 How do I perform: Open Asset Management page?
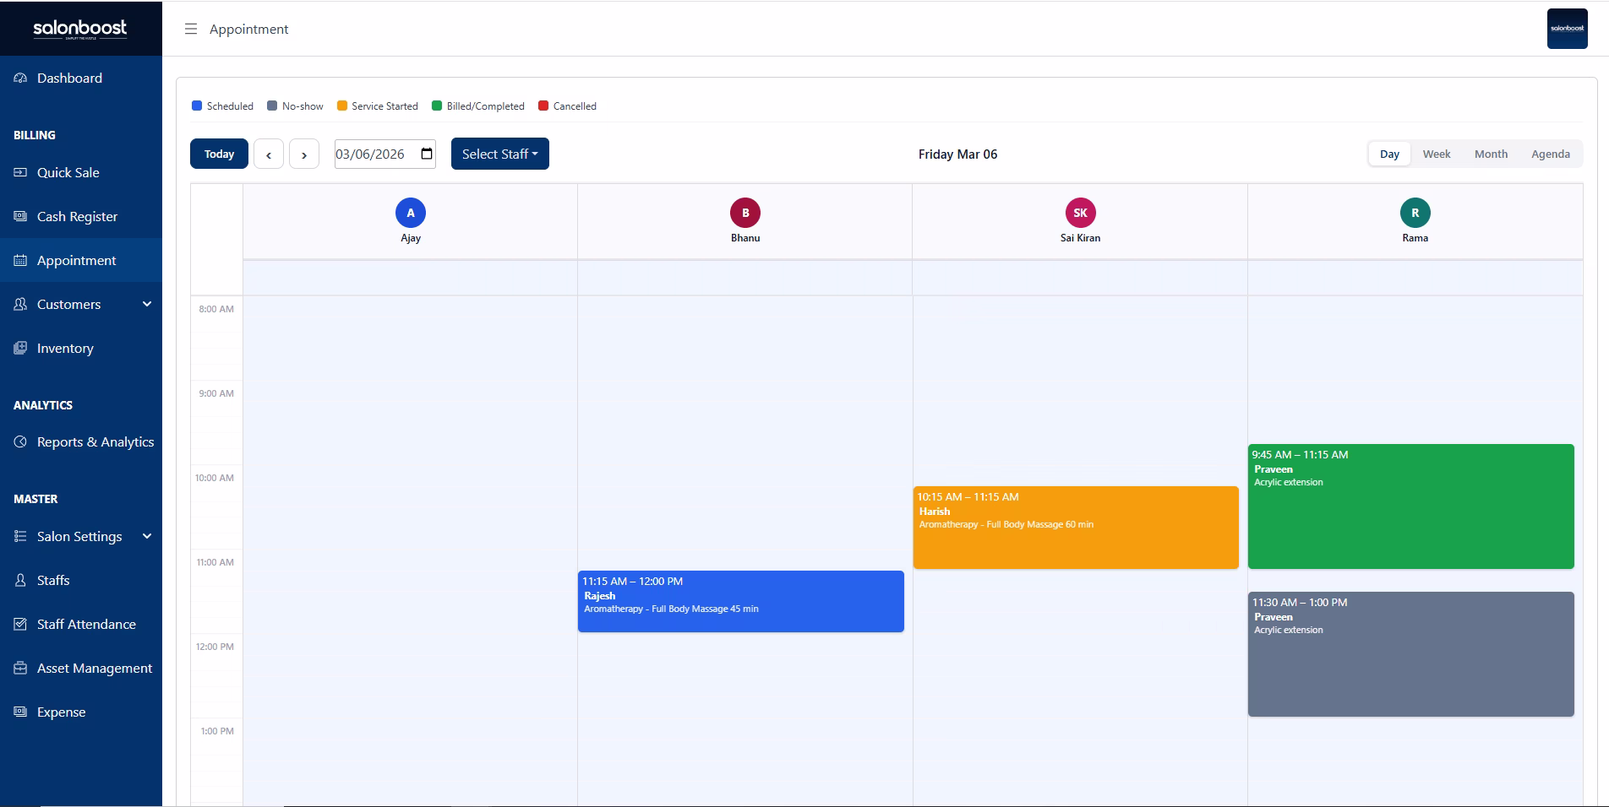81,668
